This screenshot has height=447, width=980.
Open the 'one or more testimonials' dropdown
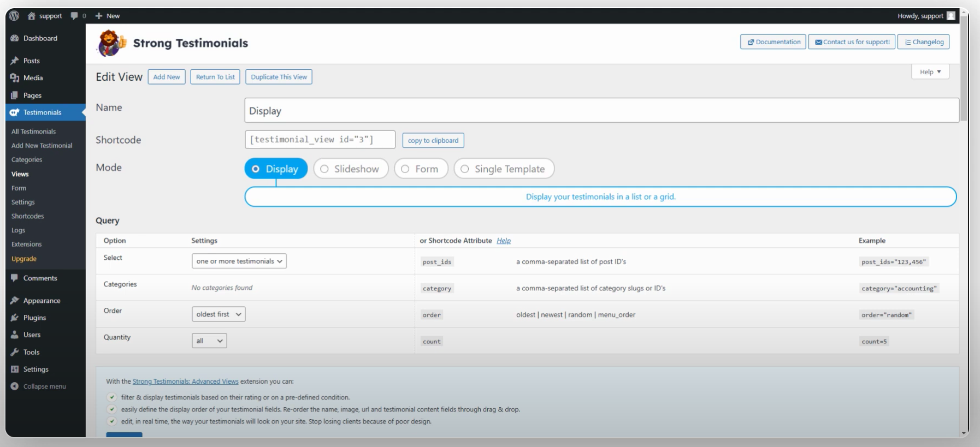pos(239,261)
